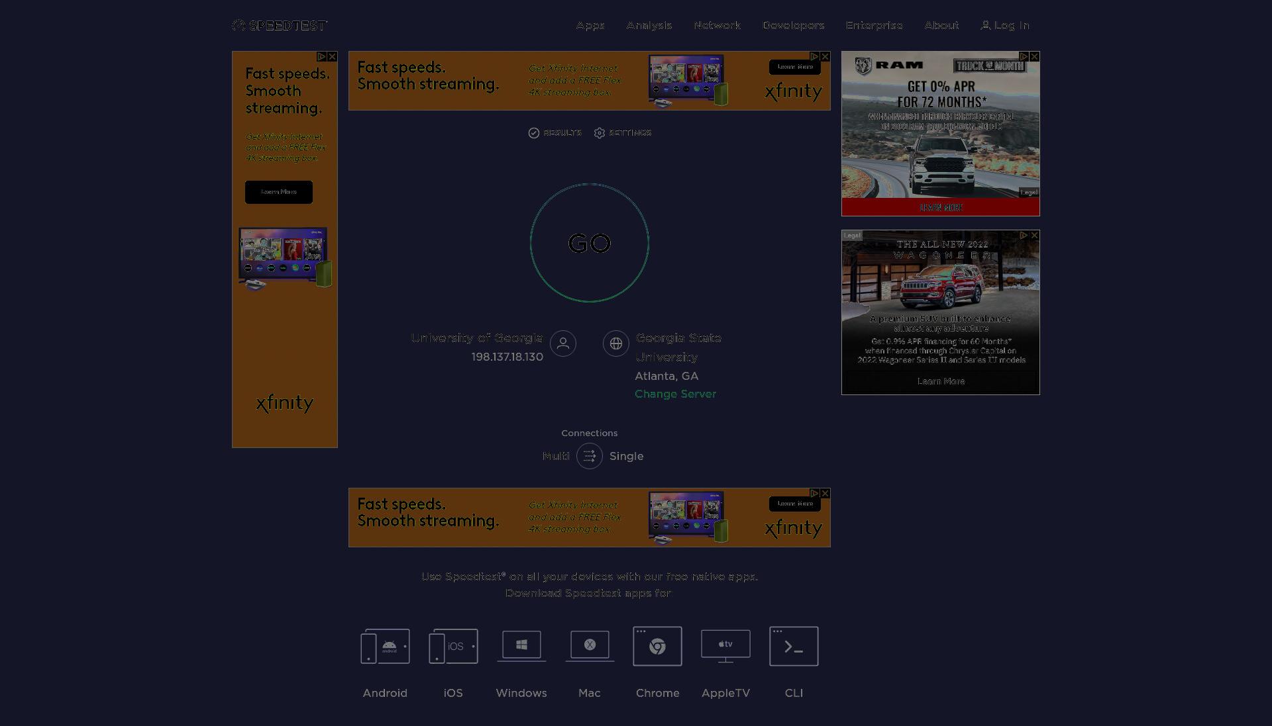
Task: Click Atlanta, GA location text
Action: point(666,376)
